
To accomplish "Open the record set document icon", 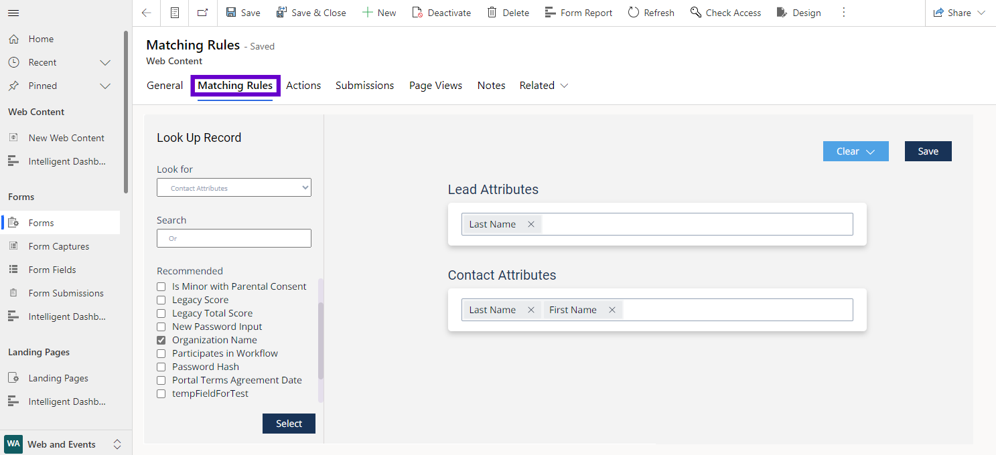I will [x=175, y=13].
